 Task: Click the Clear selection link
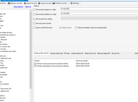[x=18, y=7]
